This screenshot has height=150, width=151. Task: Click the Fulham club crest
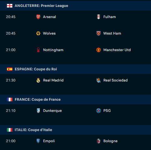click(99, 17)
